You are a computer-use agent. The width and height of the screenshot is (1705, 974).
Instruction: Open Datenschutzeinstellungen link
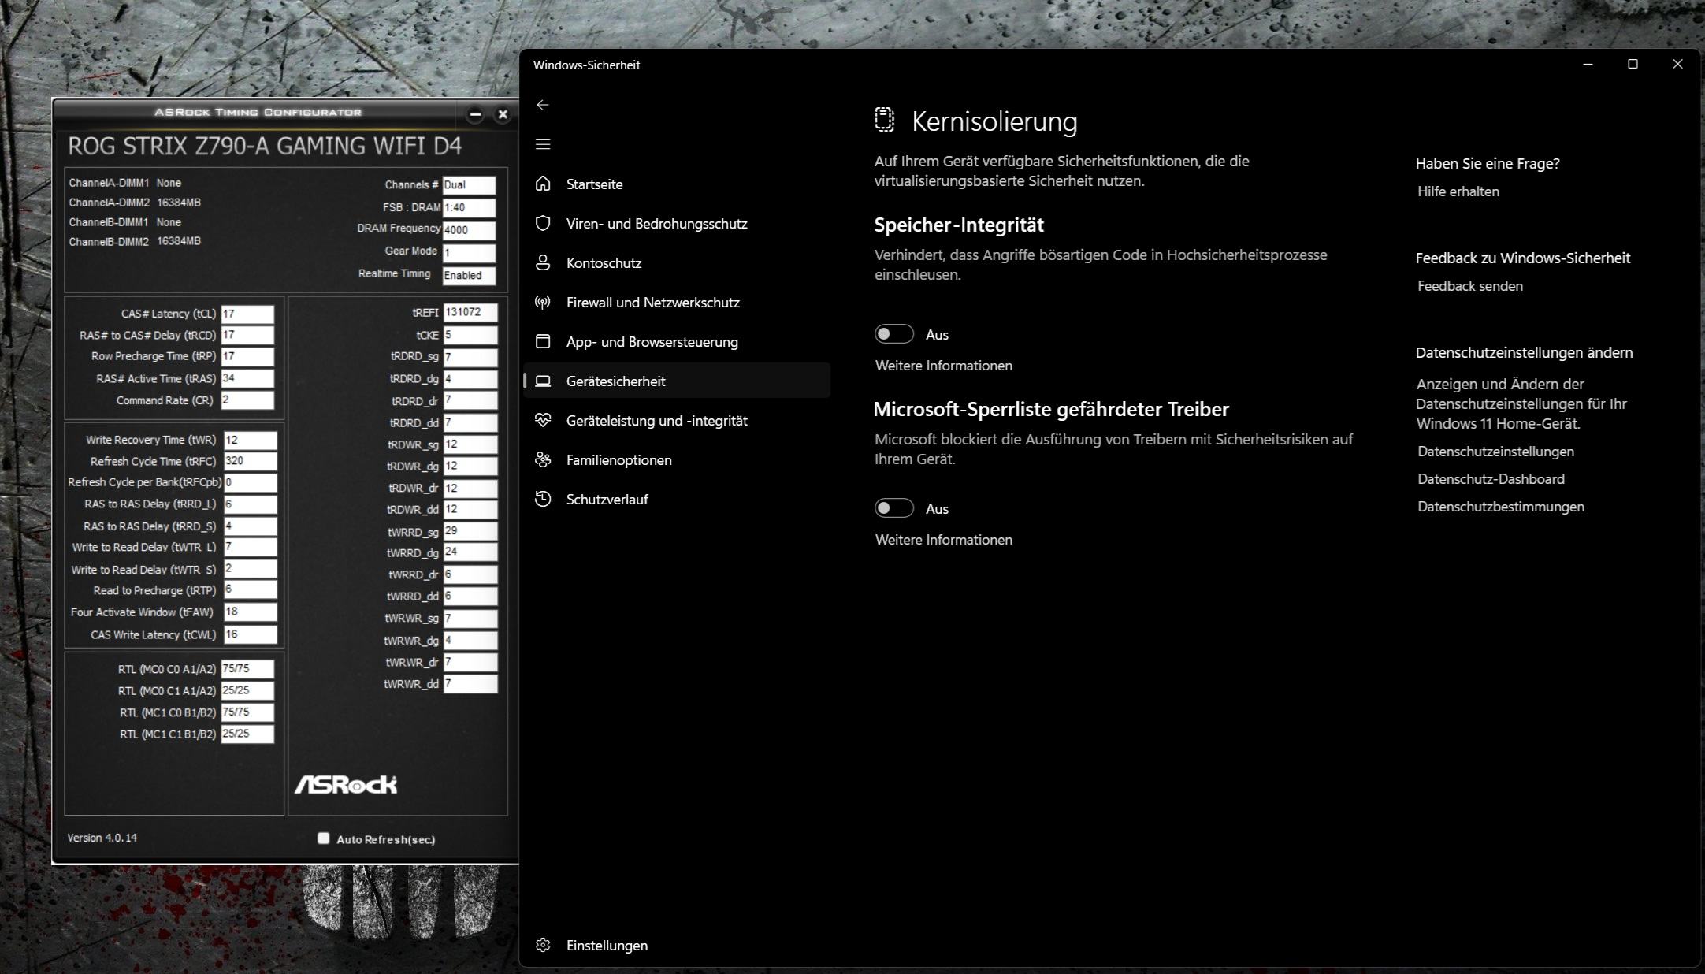pyautogui.click(x=1495, y=452)
